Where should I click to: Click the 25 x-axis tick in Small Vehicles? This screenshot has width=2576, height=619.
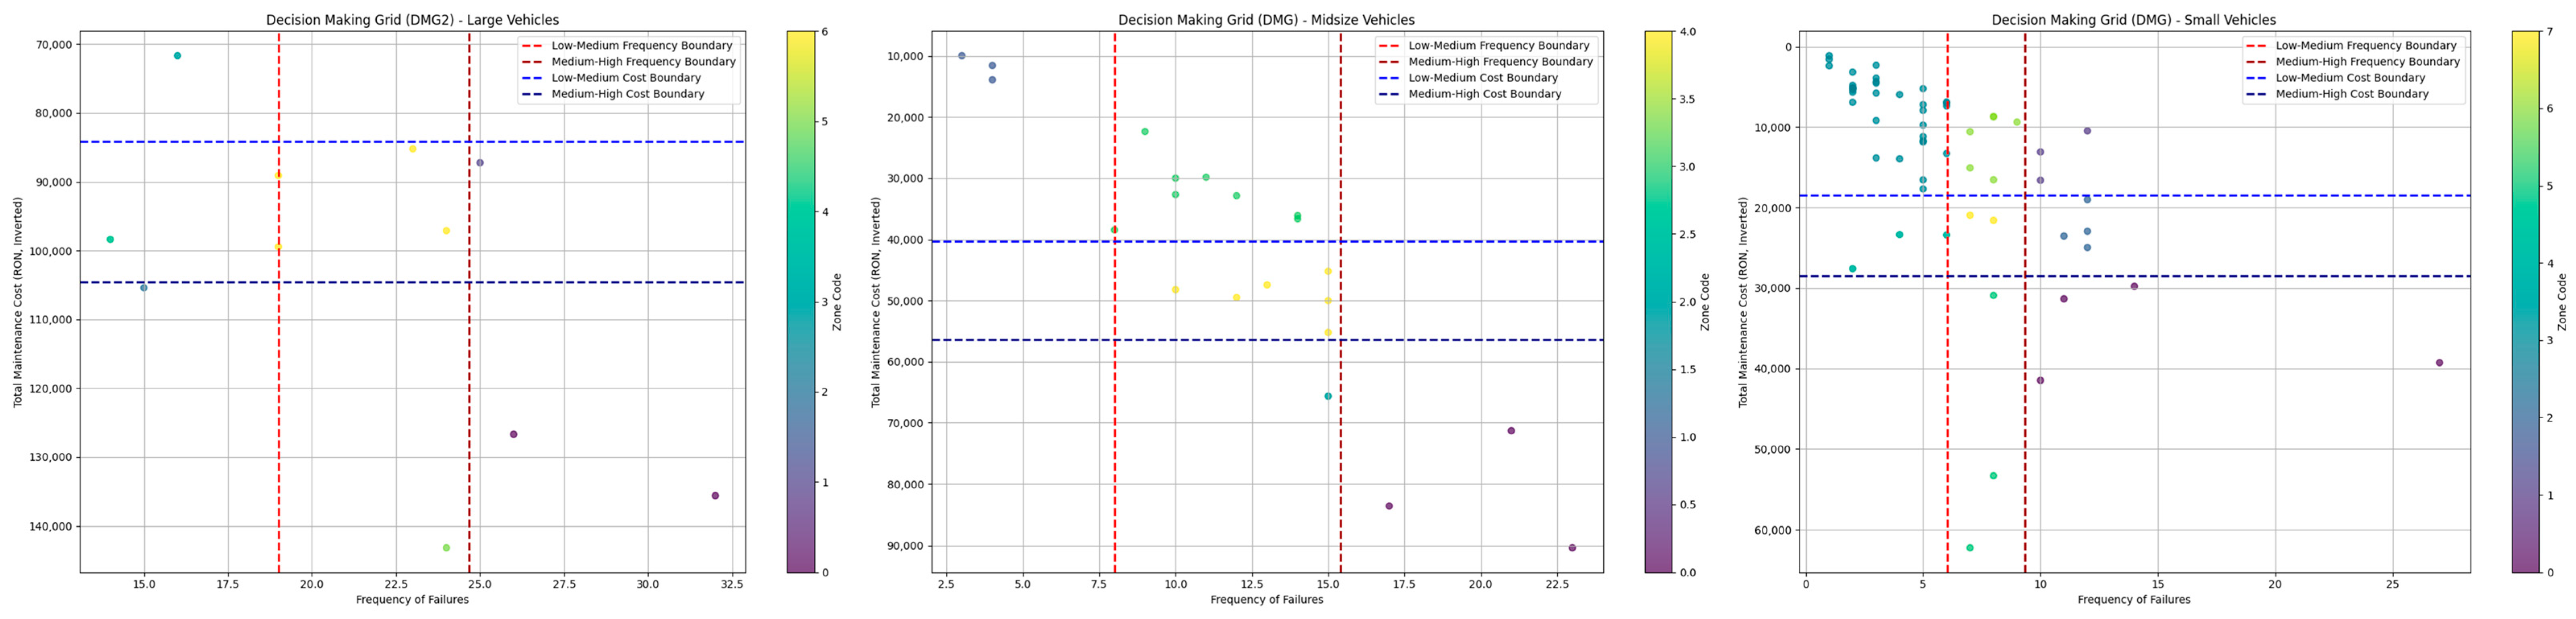coord(2392,584)
